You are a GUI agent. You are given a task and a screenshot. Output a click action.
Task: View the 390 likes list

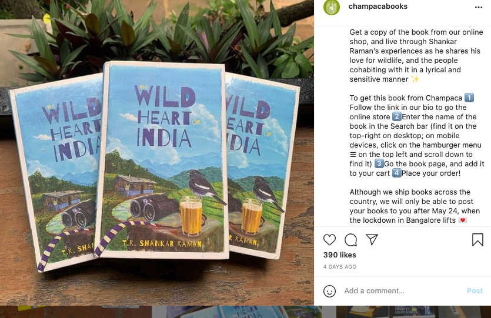340,255
